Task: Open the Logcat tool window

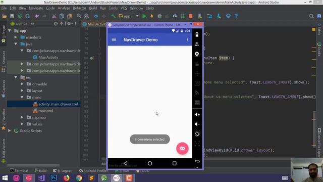Action: [x=62, y=171]
